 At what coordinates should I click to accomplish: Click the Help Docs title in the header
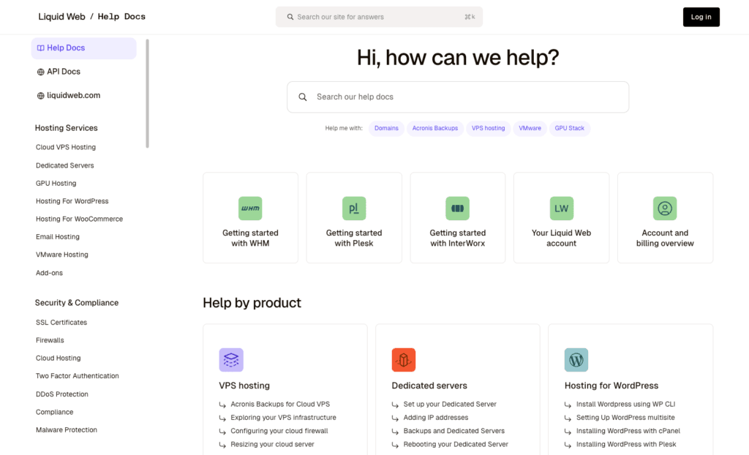point(121,17)
